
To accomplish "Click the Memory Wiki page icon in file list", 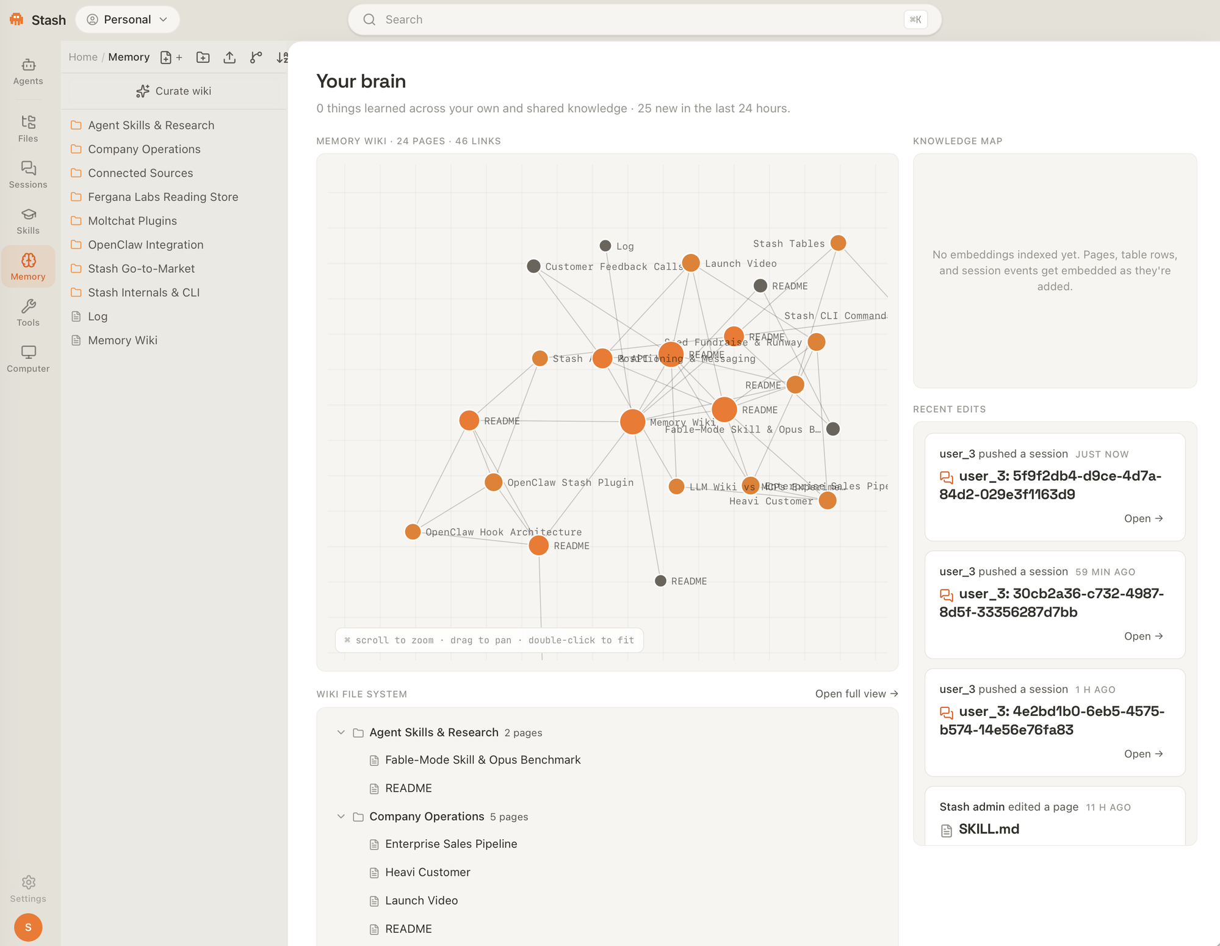I will [76, 340].
